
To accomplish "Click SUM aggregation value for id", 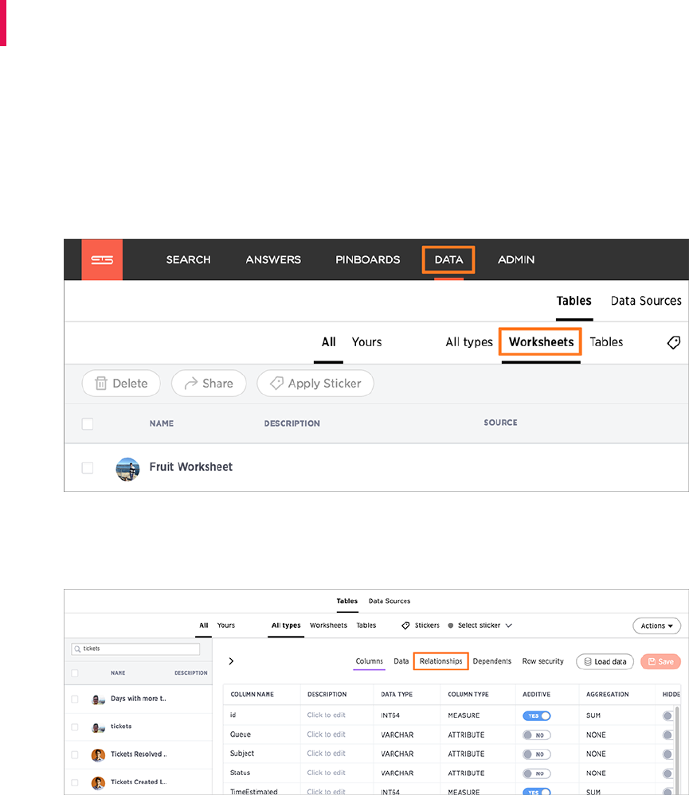I will tap(593, 715).
